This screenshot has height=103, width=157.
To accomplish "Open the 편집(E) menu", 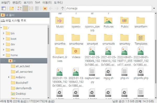I will tap(17, 3).
